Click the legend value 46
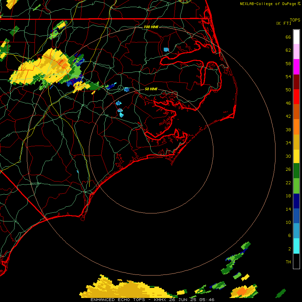The image size is (302, 302). click(288, 103)
